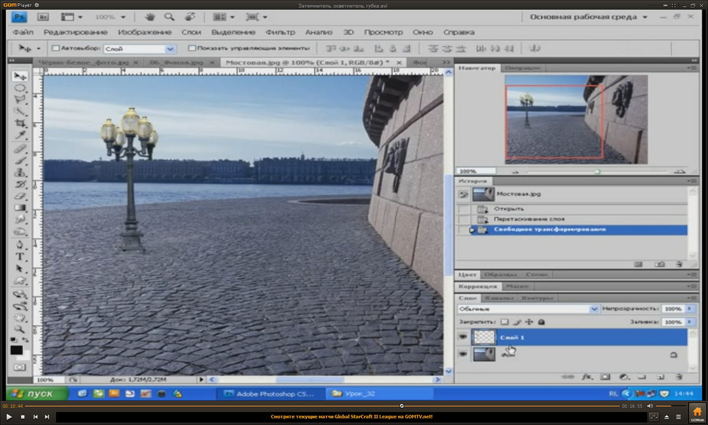Open the Фильтр menu
Screen dimensions: 708x425
pyautogui.click(x=280, y=32)
